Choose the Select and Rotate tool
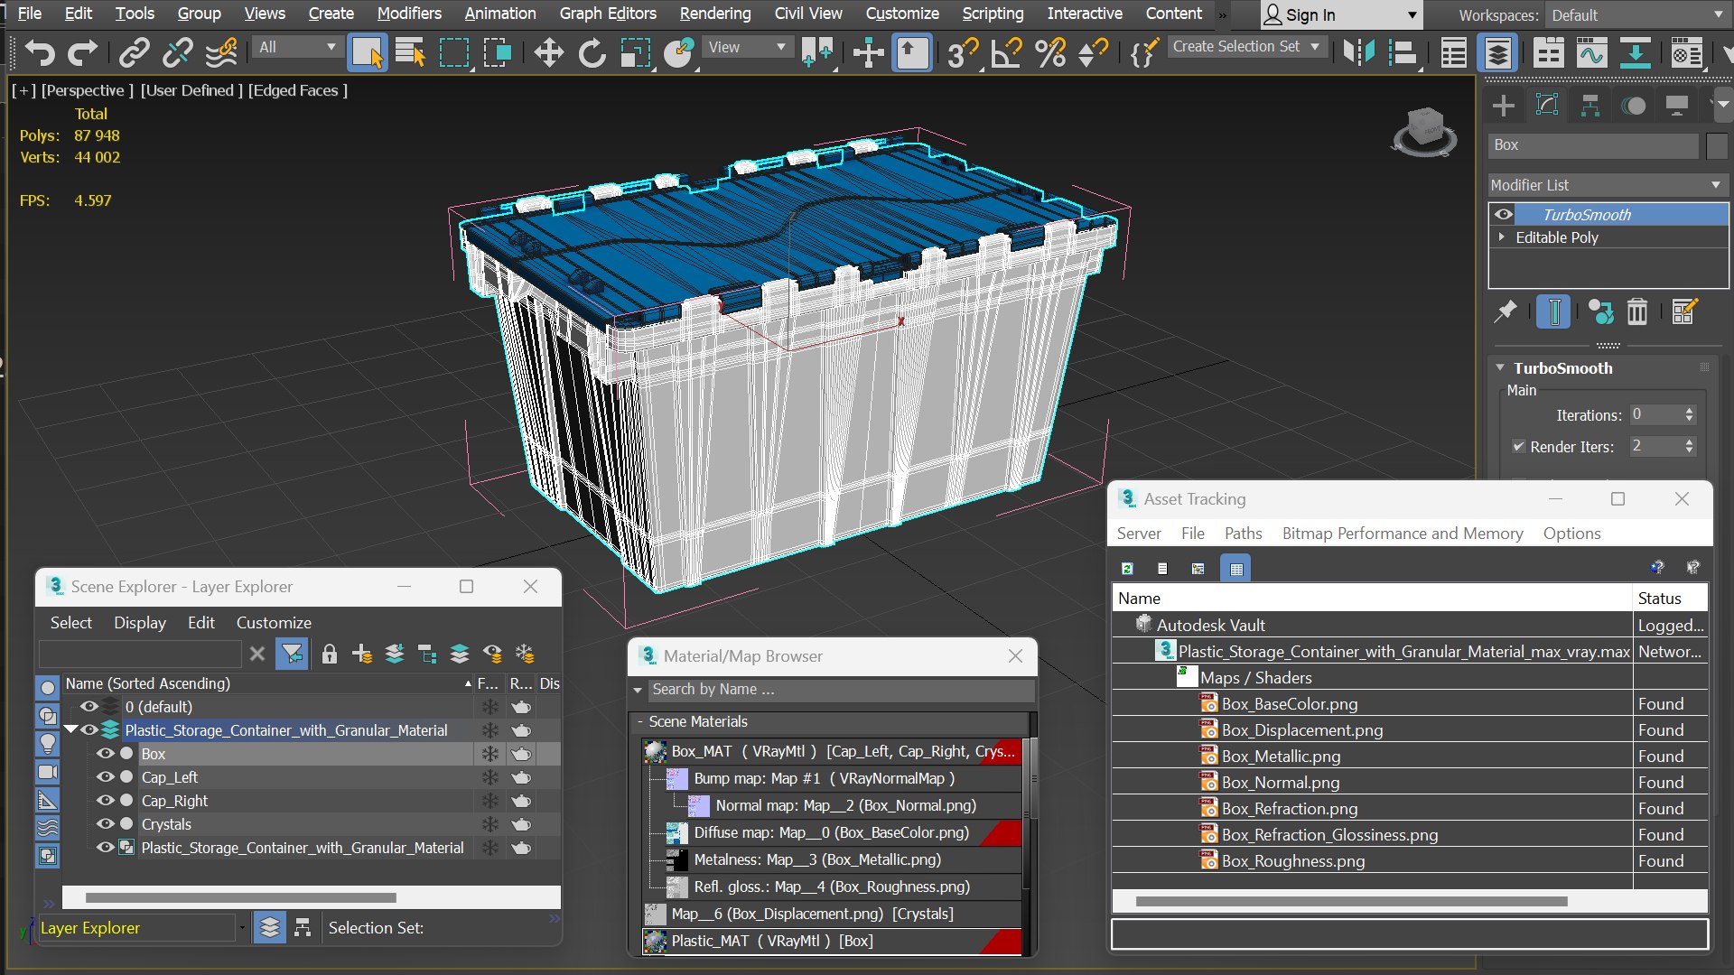1734x975 pixels. (592, 52)
